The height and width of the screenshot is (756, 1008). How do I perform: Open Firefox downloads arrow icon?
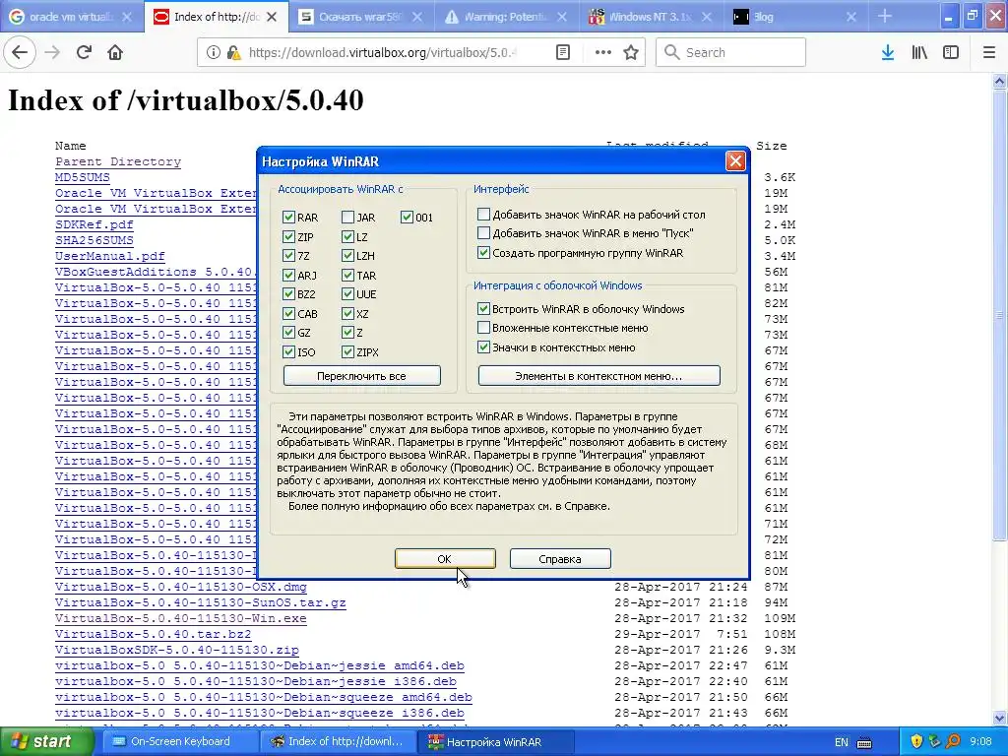coord(888,53)
